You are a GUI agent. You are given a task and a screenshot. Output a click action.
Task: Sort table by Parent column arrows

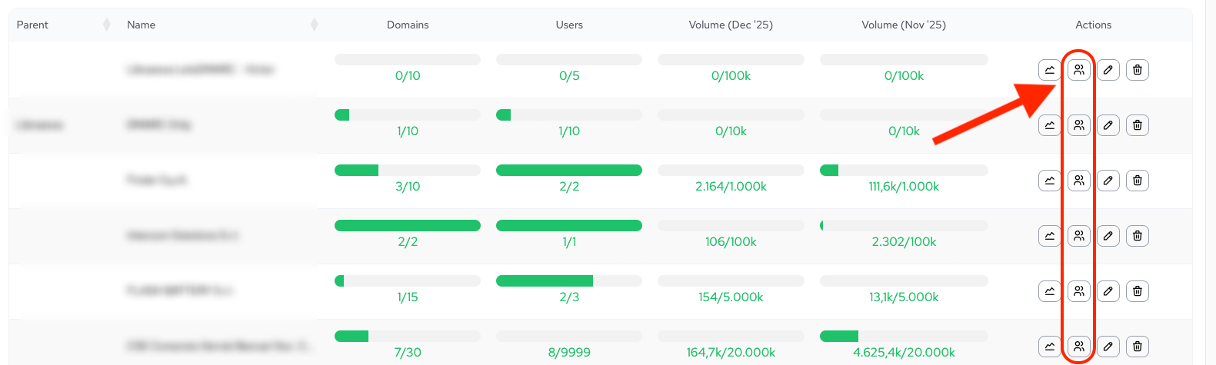(107, 25)
